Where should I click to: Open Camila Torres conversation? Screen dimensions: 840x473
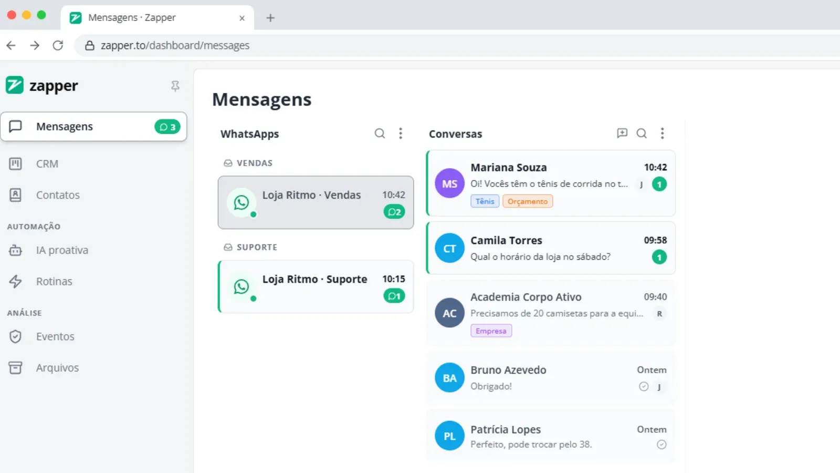pos(551,248)
